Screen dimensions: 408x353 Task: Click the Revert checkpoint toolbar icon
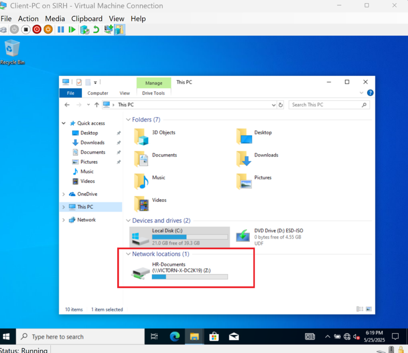(x=96, y=29)
